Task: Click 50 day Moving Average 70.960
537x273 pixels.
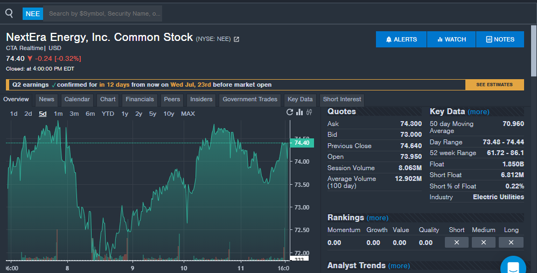Action: [513, 124]
